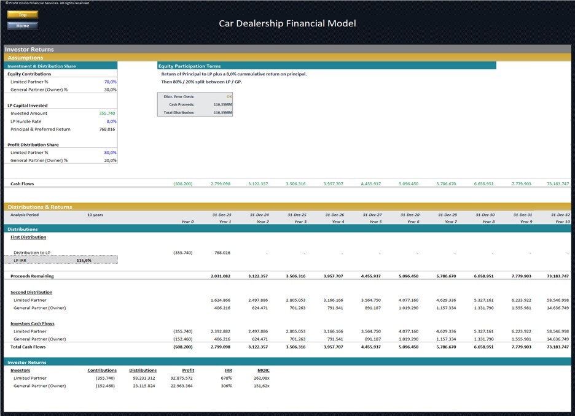Click Second Distribution General Partner value 406.216
575x416 pixels.
click(x=222, y=308)
